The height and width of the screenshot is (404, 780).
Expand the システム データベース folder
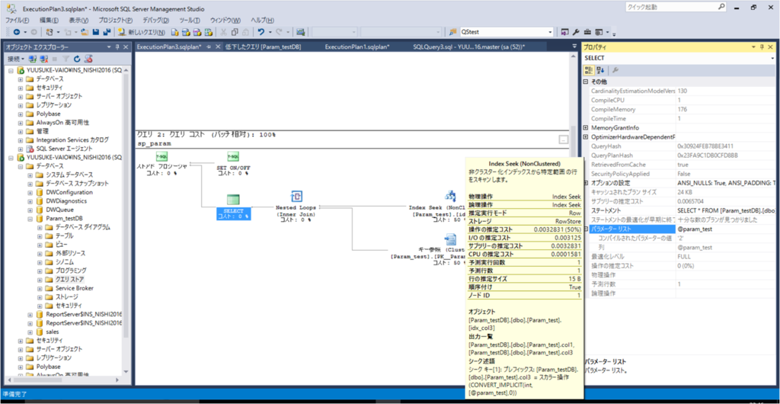[x=30, y=175]
